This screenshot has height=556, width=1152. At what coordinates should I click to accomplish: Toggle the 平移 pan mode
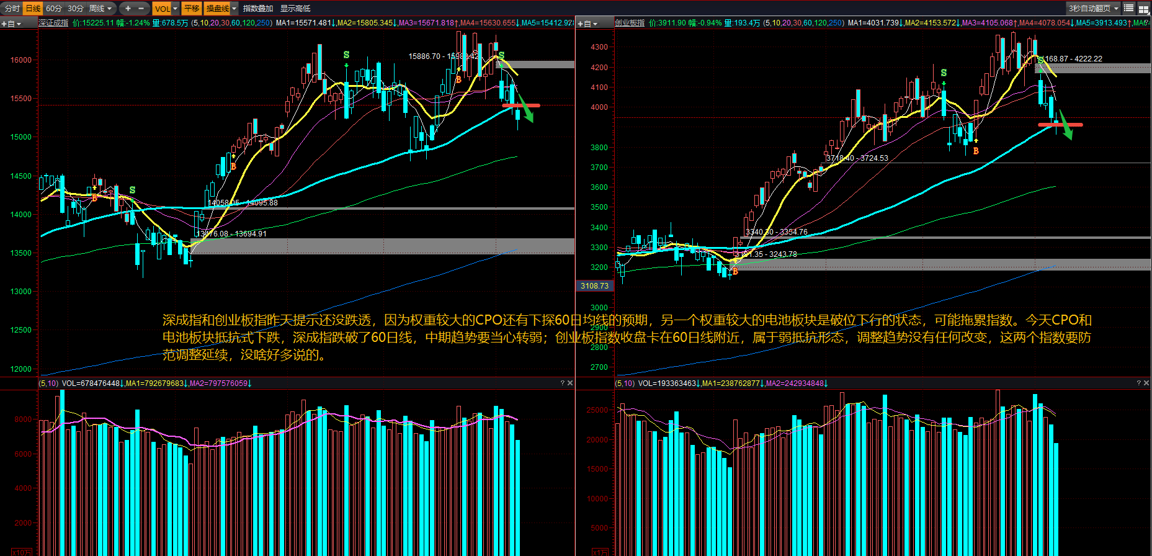tap(192, 8)
